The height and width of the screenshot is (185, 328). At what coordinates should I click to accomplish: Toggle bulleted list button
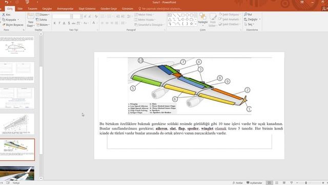pos(103,16)
